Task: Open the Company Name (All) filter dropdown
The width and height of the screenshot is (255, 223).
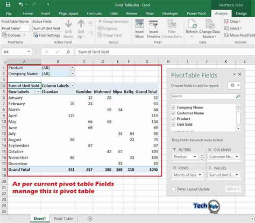Action: [x=72, y=74]
